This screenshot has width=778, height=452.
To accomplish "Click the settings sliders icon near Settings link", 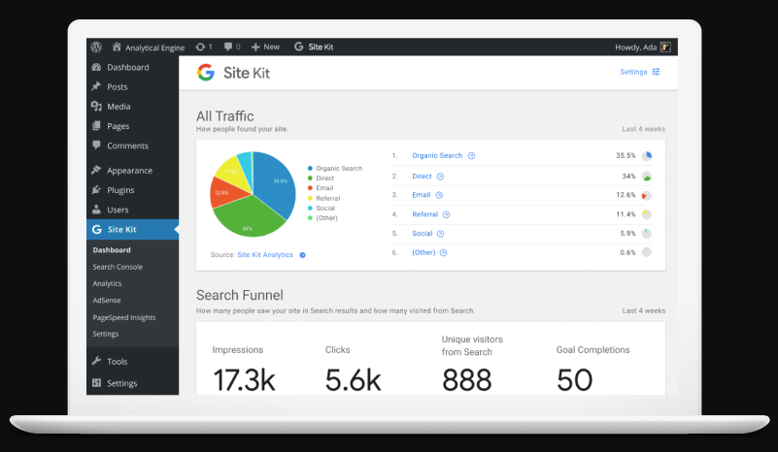I will (656, 72).
